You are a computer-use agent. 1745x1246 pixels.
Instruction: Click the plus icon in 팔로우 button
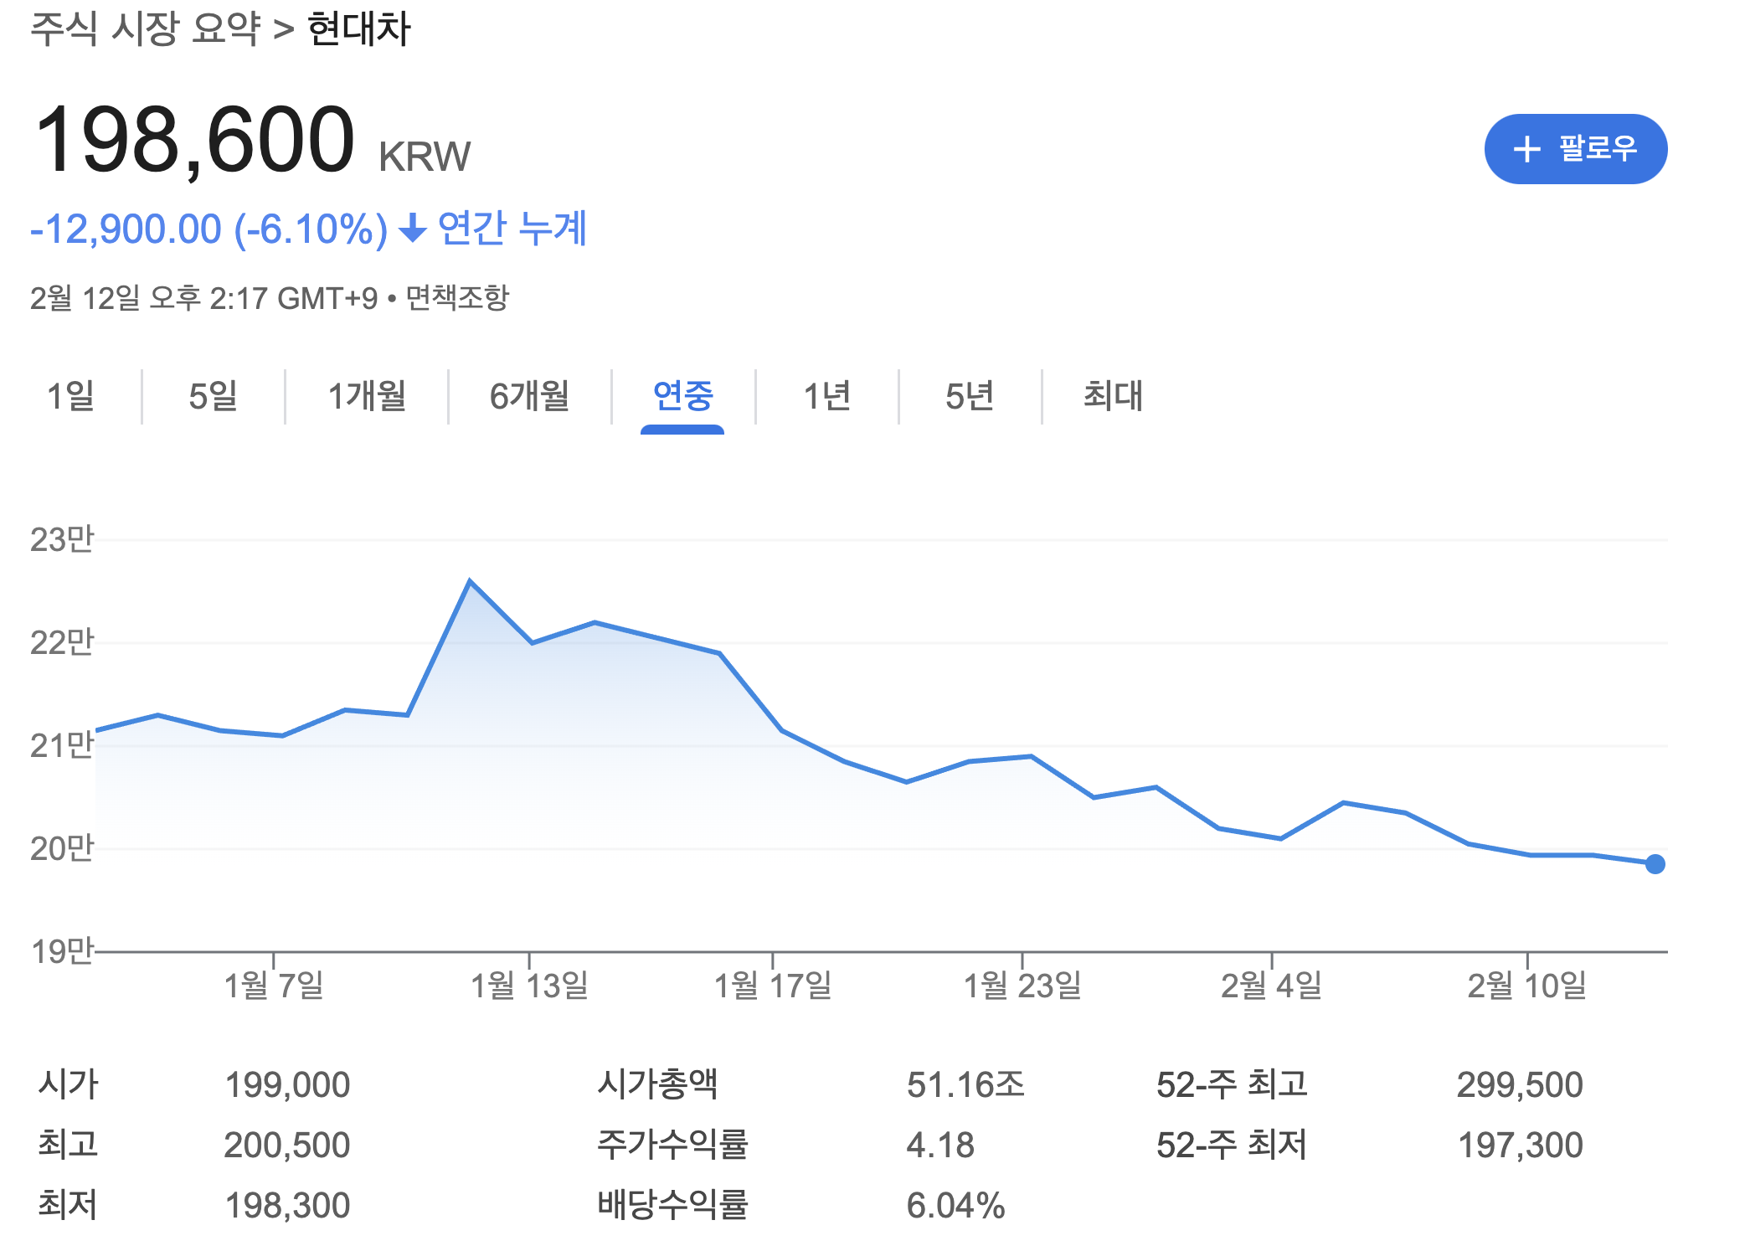pyautogui.click(x=1526, y=149)
